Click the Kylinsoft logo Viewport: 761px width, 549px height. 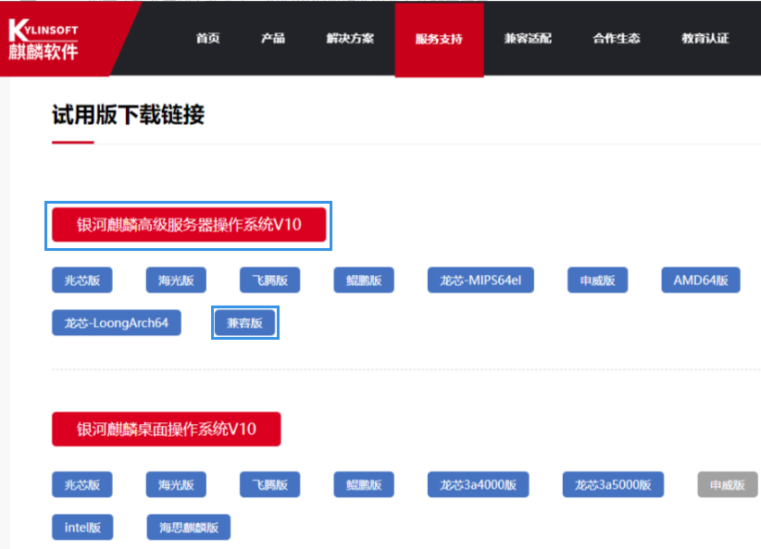click(x=44, y=39)
